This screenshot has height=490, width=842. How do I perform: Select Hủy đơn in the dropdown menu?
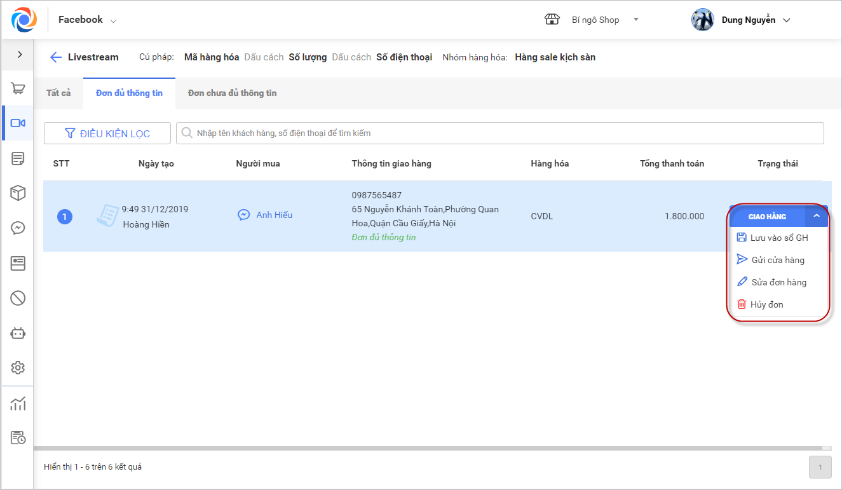click(766, 304)
